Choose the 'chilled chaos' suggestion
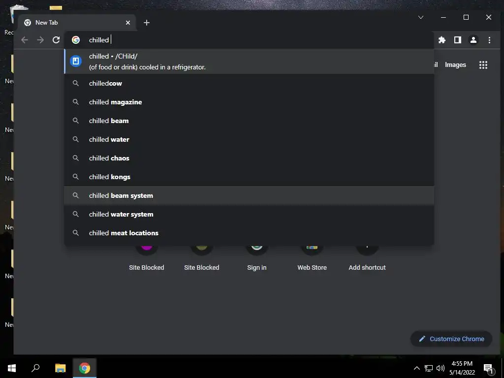This screenshot has height=378, width=504. [249, 158]
